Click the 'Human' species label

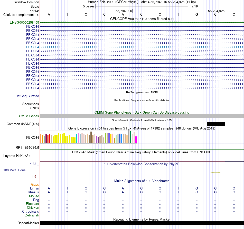click(x=34, y=188)
